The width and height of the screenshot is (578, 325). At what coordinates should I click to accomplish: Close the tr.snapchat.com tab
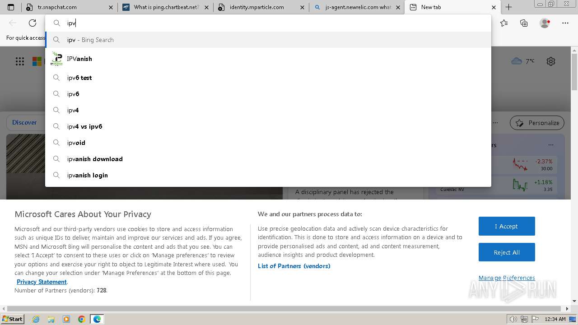(x=111, y=7)
